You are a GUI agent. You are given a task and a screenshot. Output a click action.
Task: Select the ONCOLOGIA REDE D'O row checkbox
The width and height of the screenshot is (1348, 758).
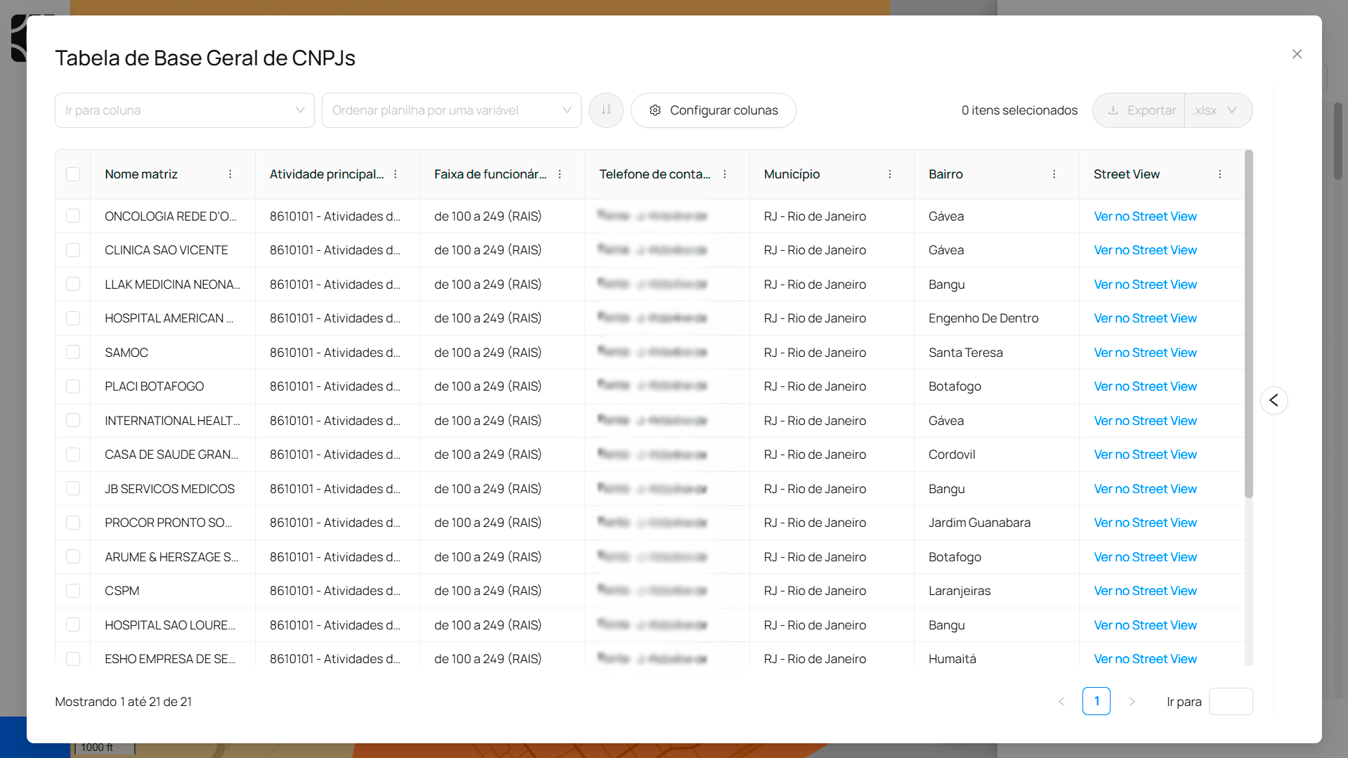coord(73,216)
